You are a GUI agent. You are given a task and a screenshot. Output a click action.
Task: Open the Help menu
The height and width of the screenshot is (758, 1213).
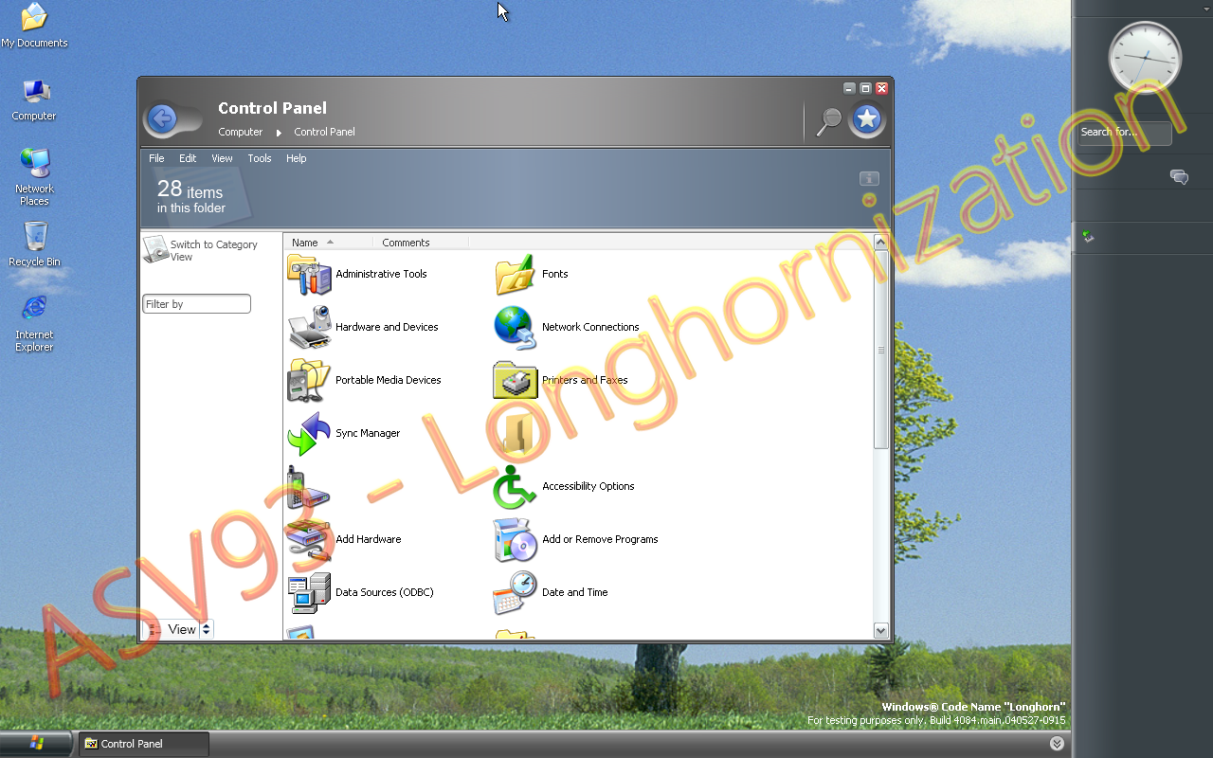pos(297,158)
